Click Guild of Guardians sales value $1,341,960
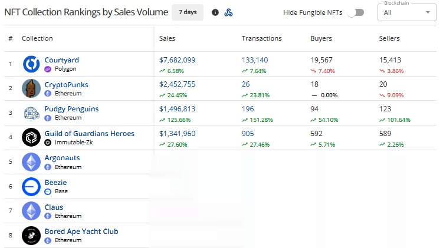Screen dimensions: 443x248 (x=177, y=134)
